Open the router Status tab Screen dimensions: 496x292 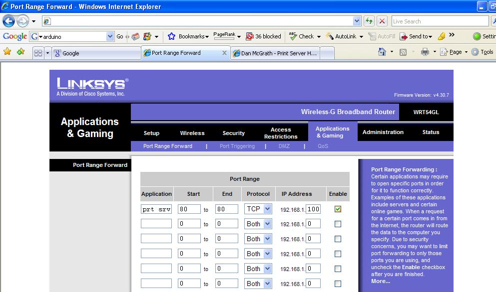[x=431, y=132]
